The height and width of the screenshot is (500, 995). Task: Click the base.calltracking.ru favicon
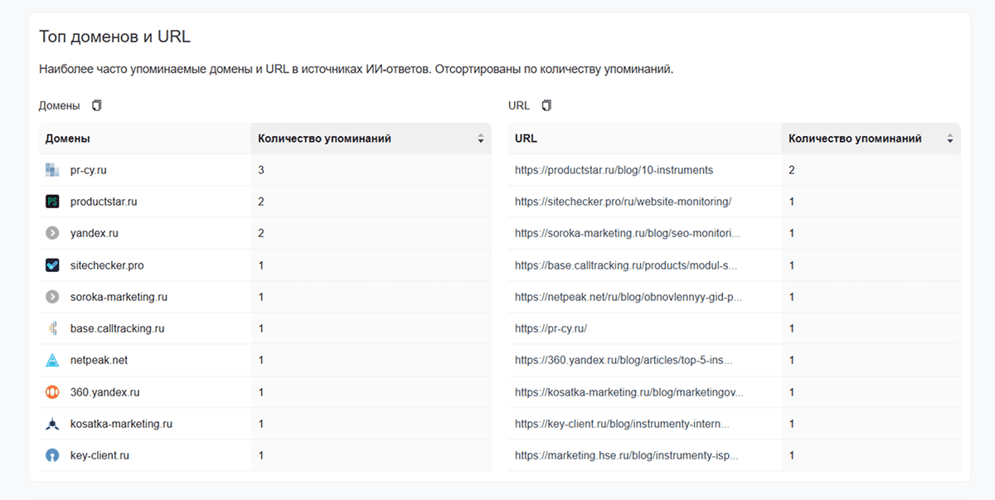[x=52, y=328]
